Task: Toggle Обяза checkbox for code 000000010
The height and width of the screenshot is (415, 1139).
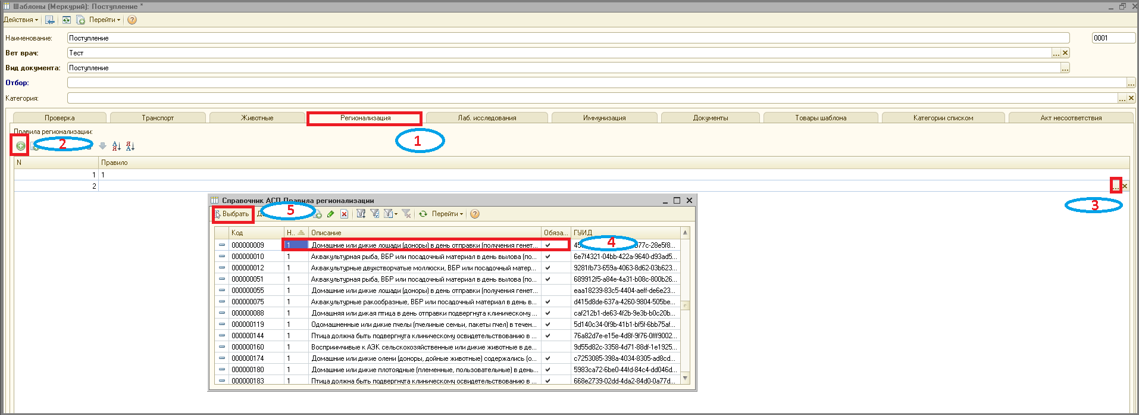Action: tap(547, 257)
